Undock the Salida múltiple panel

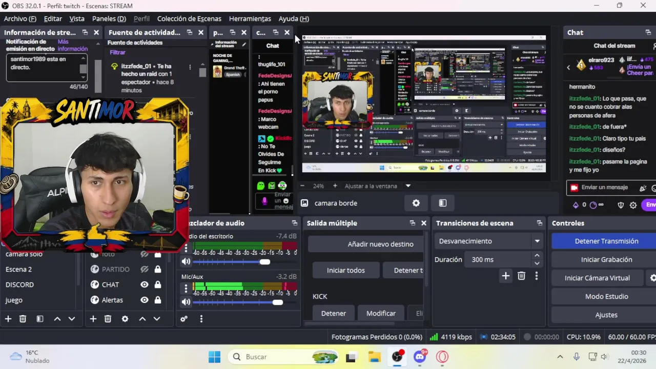click(413, 223)
